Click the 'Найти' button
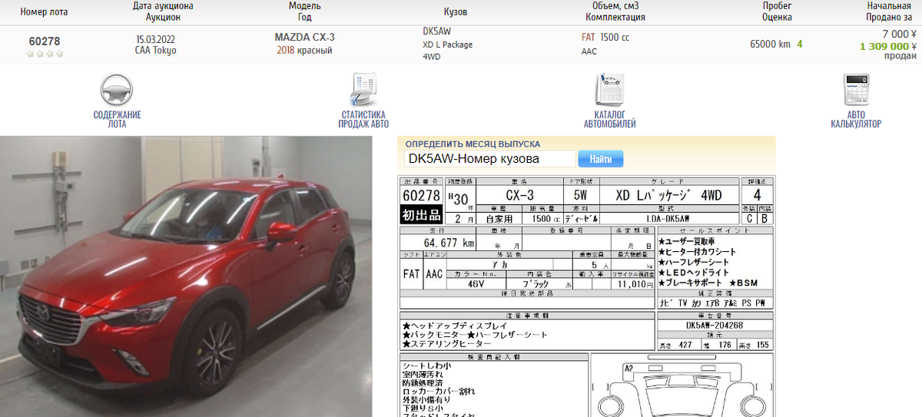922x417 pixels. click(601, 159)
